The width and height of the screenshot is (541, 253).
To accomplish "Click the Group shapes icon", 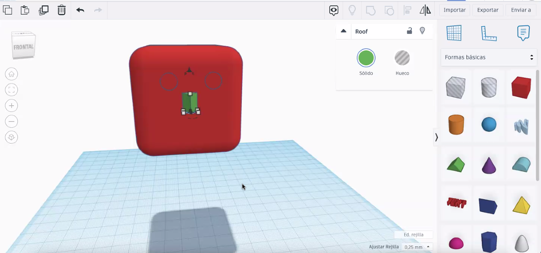I will pos(371,10).
